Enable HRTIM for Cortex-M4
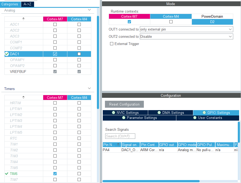The height and width of the screenshot is (183, 241). (x=79, y=103)
